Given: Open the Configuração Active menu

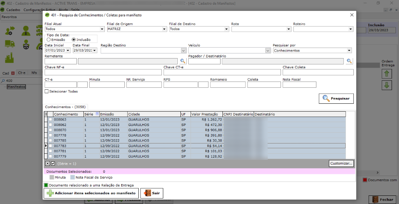Looking at the screenshot, I should pyautogui.click(x=39, y=10).
